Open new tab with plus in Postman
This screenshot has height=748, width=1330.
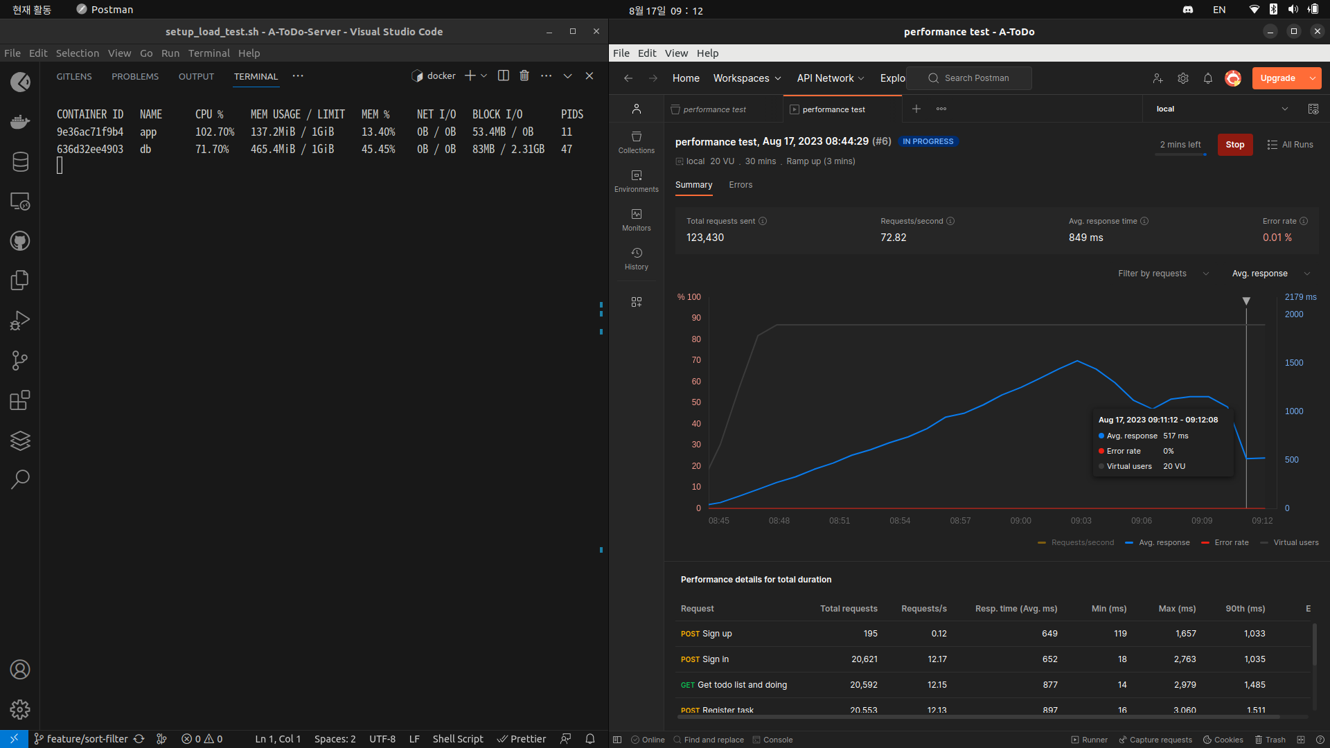pos(916,109)
